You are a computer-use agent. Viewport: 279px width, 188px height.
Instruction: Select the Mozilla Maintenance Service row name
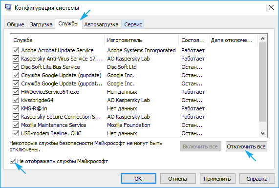pyautogui.click(x=54, y=125)
